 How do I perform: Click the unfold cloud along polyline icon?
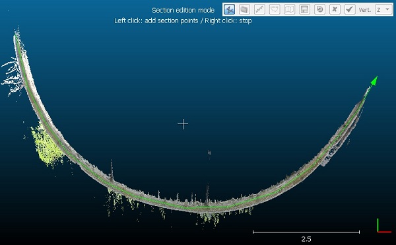pyautogui.click(x=290, y=10)
